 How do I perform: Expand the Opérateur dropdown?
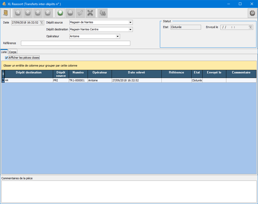tap(118, 36)
